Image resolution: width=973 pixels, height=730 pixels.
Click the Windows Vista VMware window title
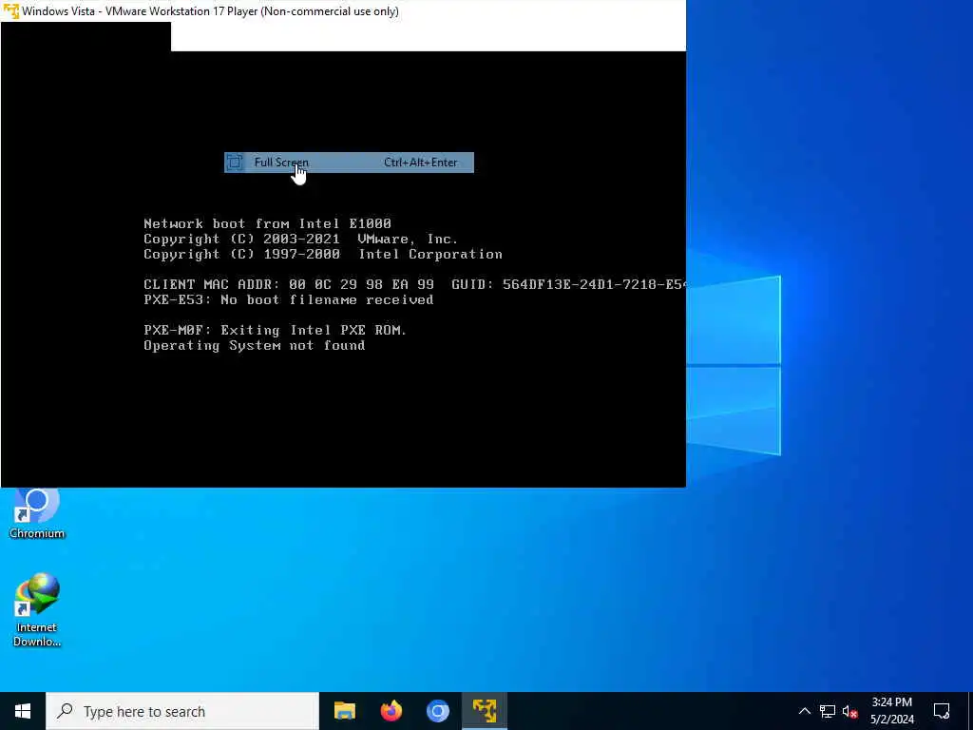point(210,11)
